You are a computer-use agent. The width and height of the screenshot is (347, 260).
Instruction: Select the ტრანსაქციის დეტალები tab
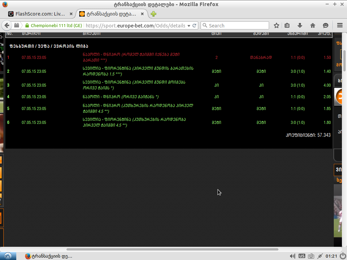tap(111, 14)
